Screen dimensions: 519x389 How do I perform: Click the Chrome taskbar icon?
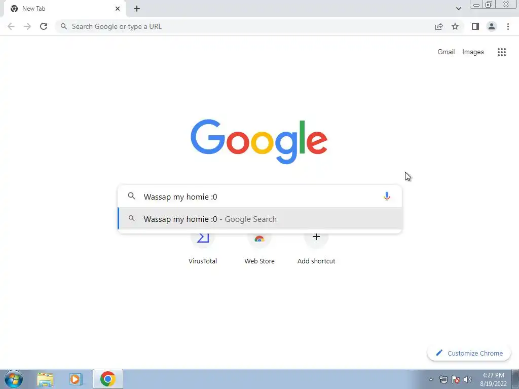click(108, 379)
